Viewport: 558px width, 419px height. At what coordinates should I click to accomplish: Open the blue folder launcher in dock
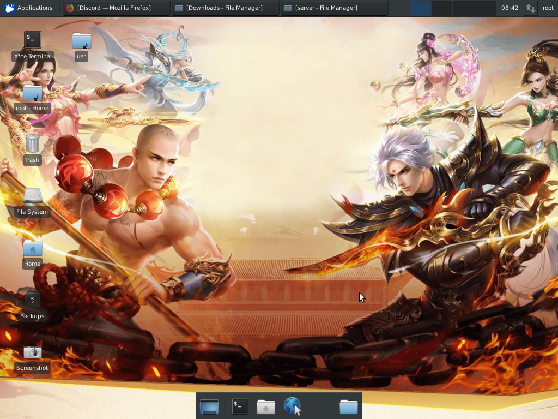[x=348, y=406]
